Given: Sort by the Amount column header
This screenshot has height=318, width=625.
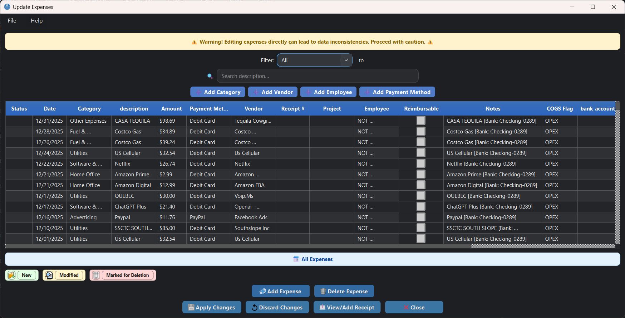Looking at the screenshot, I should [x=171, y=108].
